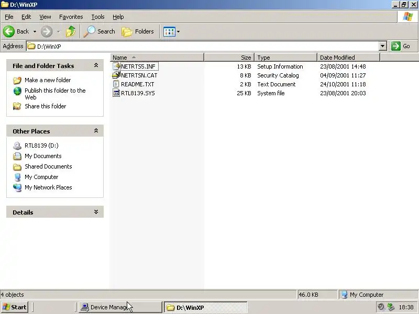Click Share this folder link
This screenshot has width=419, height=314.
point(46,106)
